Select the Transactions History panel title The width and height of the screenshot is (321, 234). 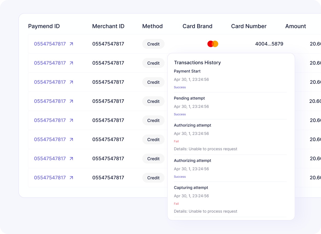pyautogui.click(x=197, y=62)
